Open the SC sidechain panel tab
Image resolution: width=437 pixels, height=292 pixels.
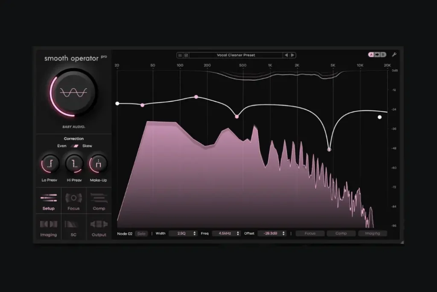(73, 227)
